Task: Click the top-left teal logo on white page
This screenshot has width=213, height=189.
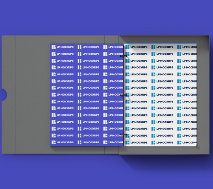Action: click(x=127, y=47)
